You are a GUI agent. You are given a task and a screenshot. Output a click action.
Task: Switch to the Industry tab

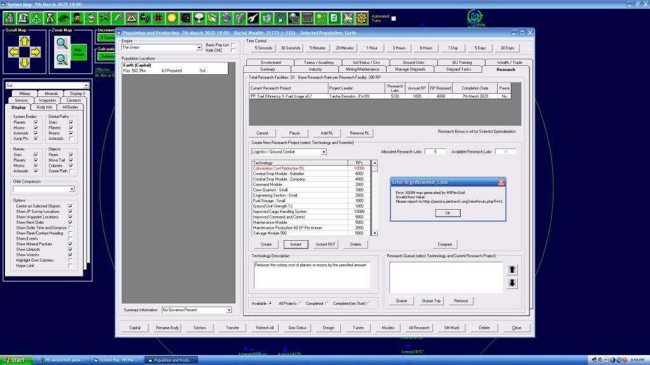pos(315,70)
